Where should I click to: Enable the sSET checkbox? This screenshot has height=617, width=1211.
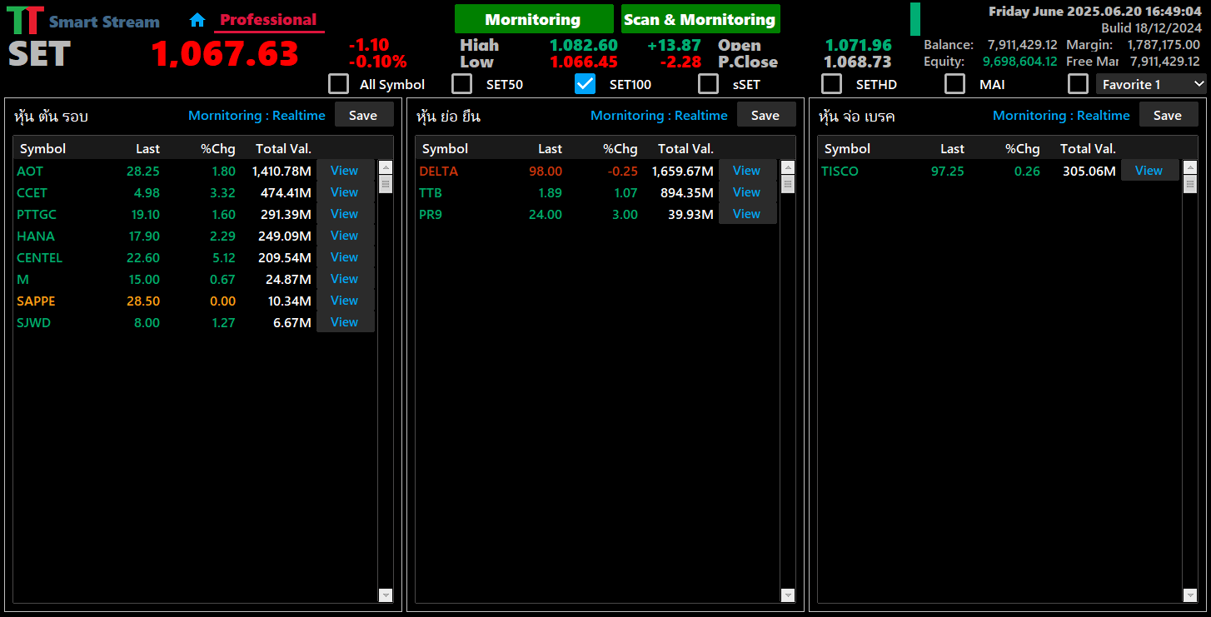709,84
